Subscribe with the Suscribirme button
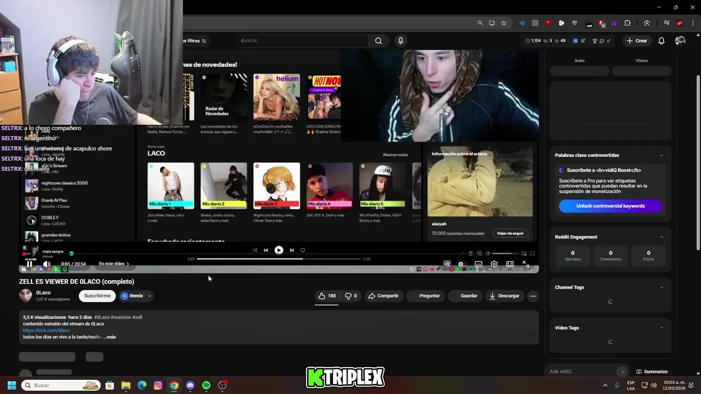This screenshot has height=394, width=701. [97, 296]
